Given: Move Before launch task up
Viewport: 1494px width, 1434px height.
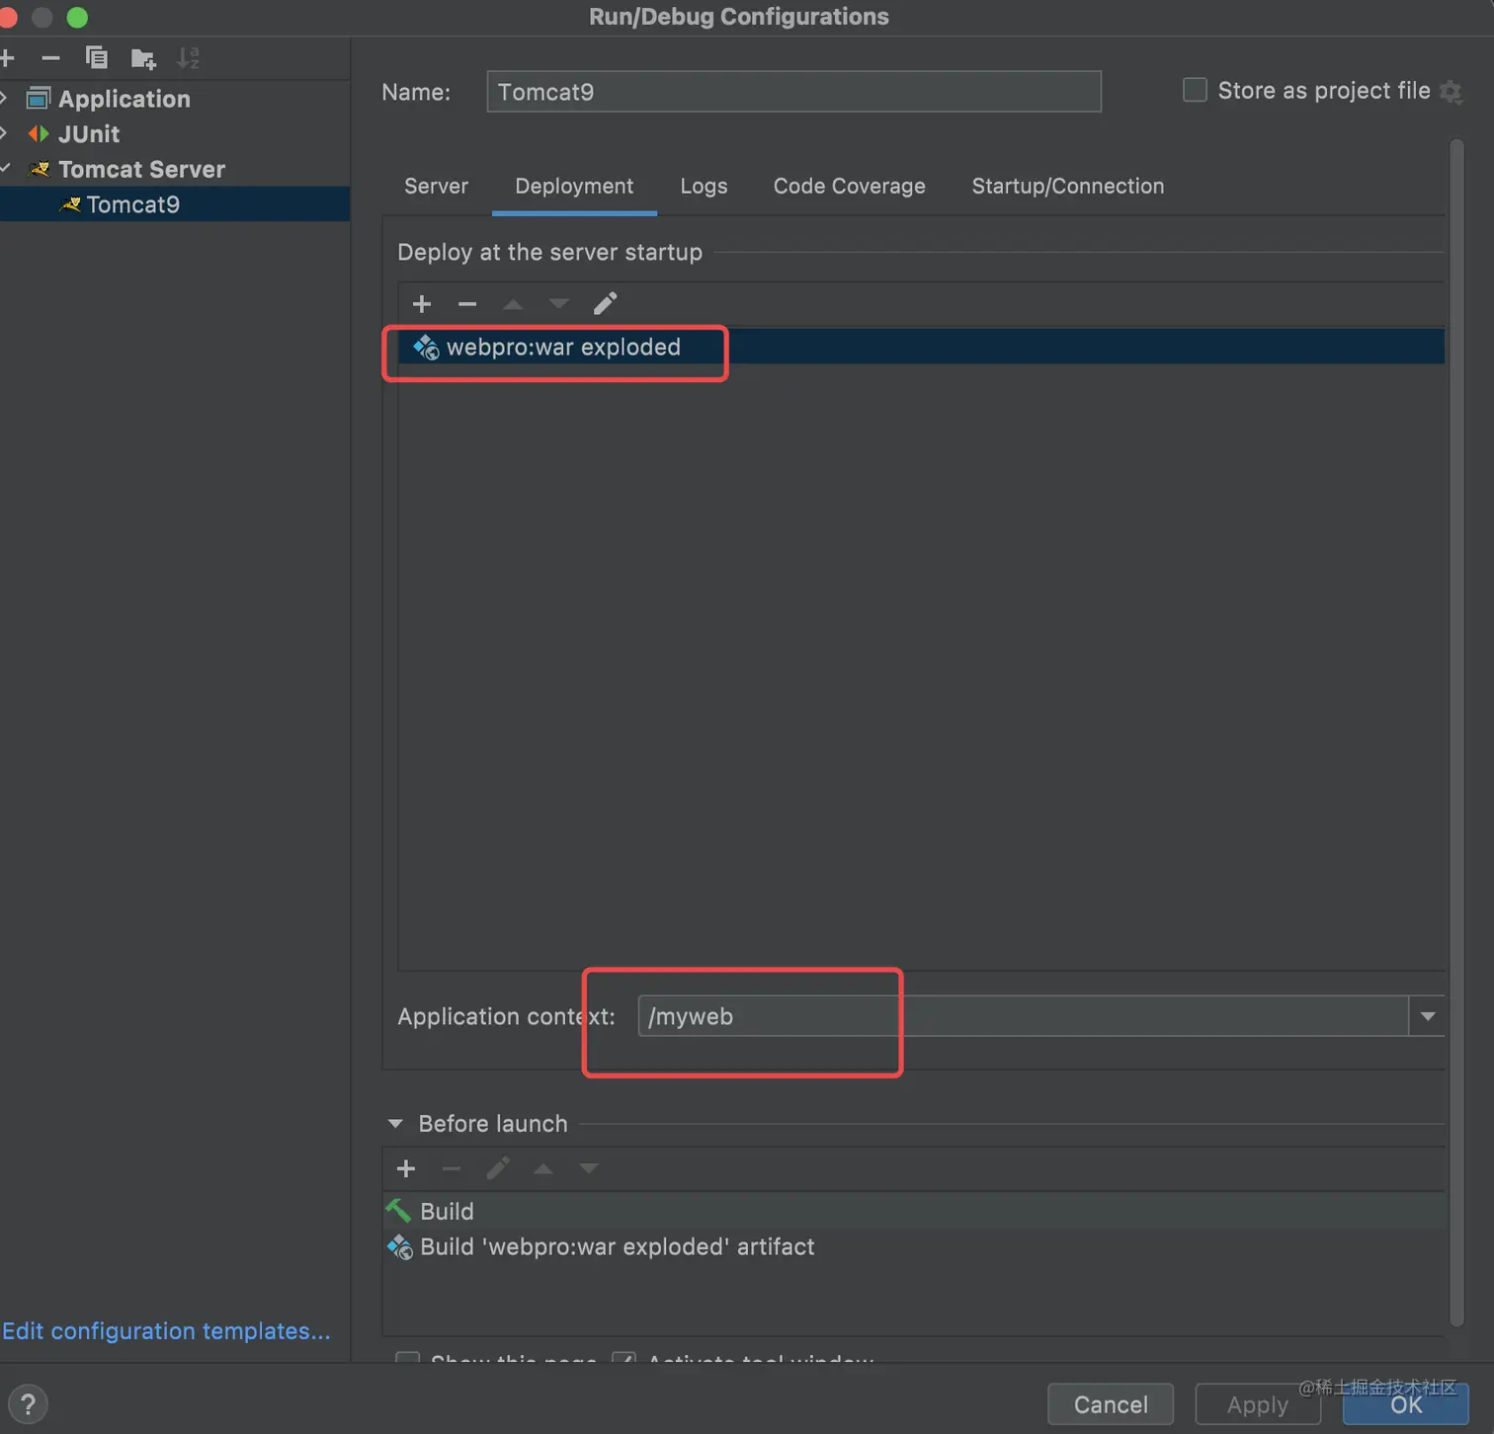Looking at the screenshot, I should pyautogui.click(x=543, y=1169).
